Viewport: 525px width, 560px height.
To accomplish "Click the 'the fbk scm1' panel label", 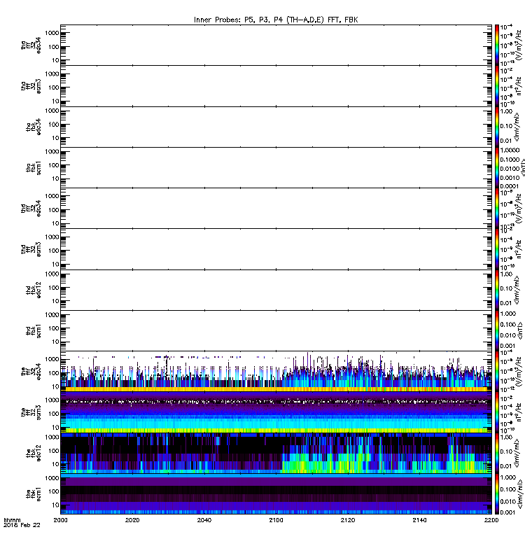I will point(34,493).
